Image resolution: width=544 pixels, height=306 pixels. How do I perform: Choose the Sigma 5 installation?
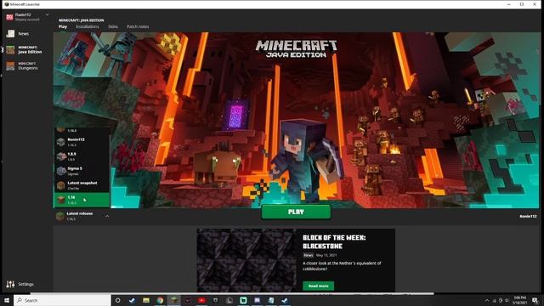82,171
